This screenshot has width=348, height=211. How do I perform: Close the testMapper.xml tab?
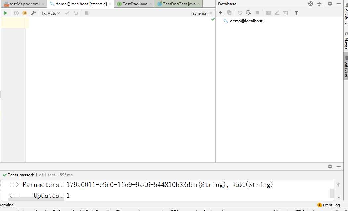pos(43,4)
